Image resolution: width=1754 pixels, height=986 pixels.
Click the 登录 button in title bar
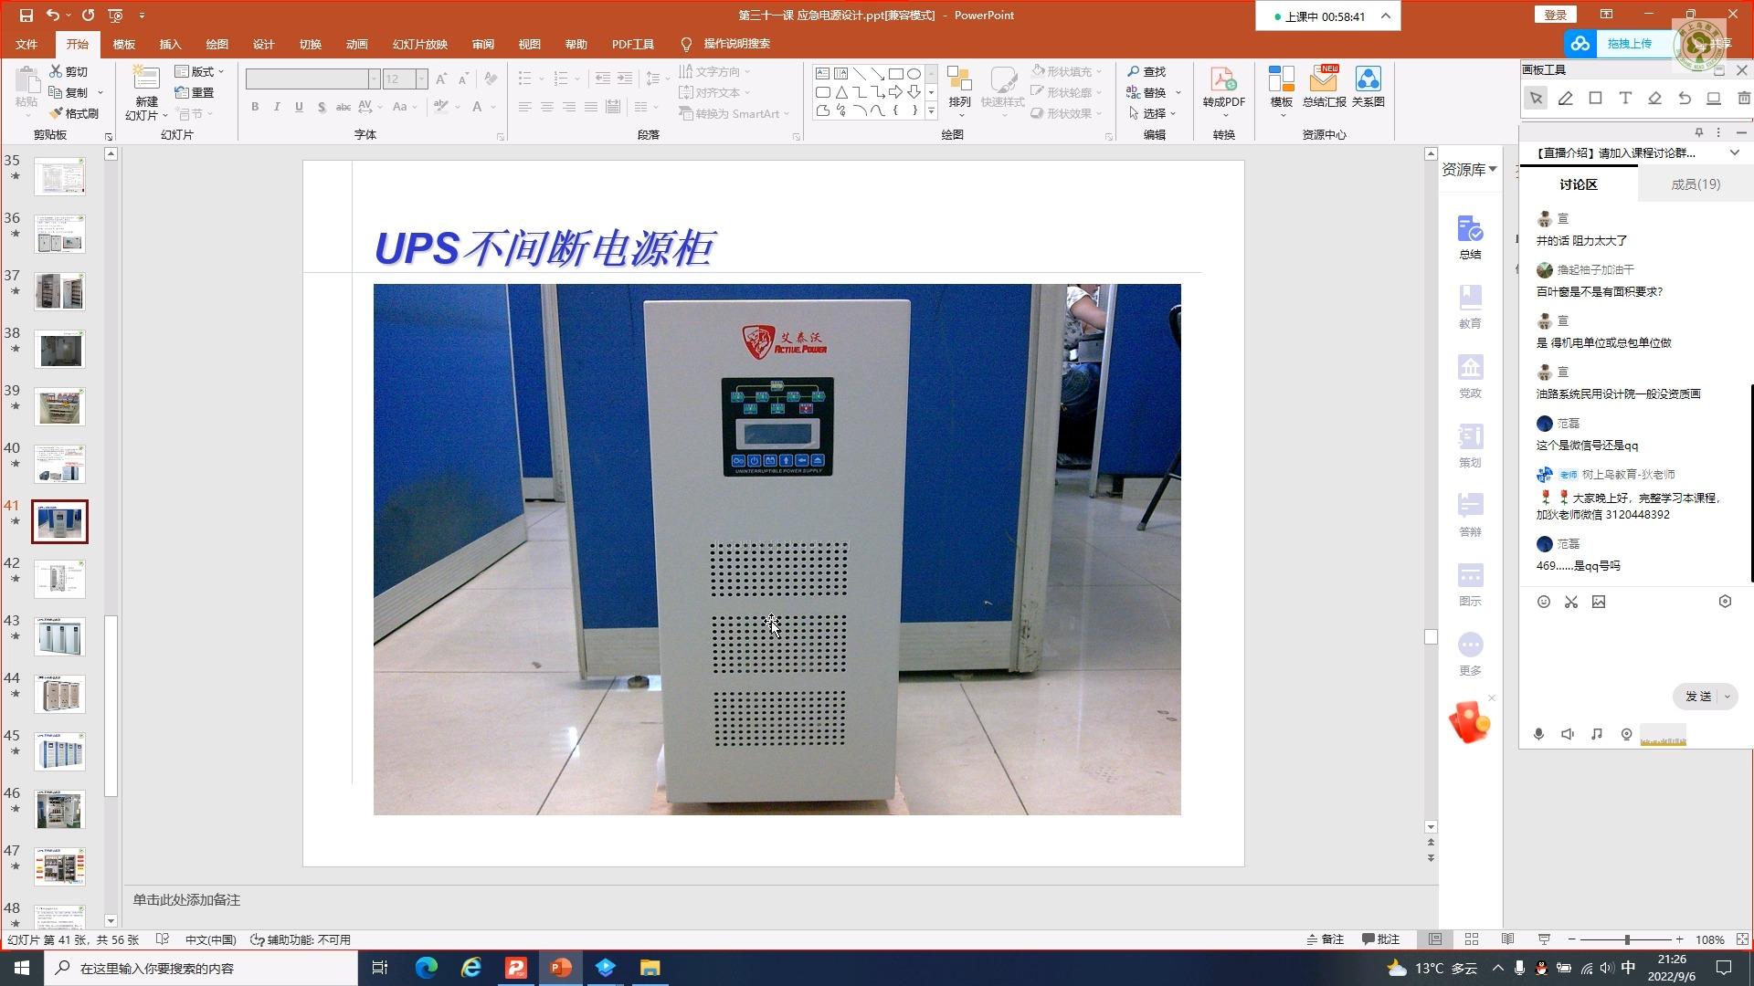click(x=1555, y=15)
